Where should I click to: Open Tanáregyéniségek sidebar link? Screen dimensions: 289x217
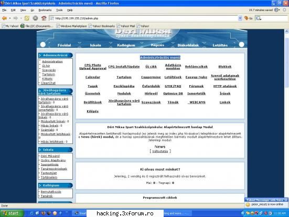click(54, 169)
